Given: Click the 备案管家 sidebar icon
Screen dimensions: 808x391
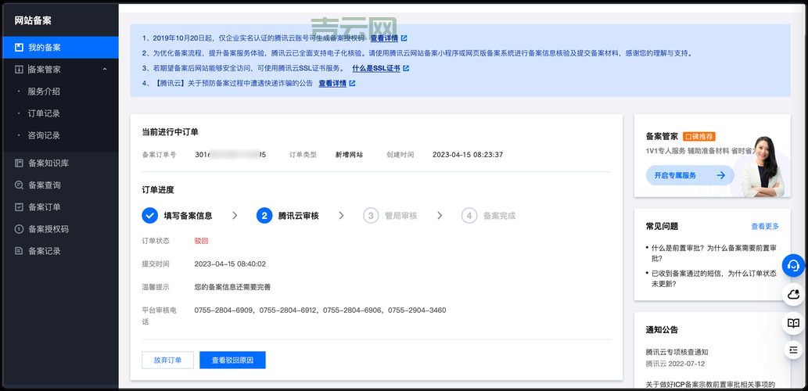Looking at the screenshot, I should click(19, 69).
